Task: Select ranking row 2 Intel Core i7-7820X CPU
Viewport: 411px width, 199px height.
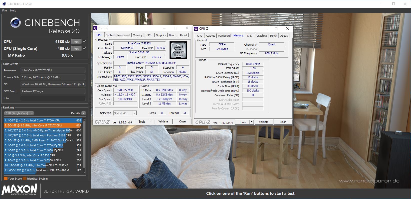Action: [43, 125]
